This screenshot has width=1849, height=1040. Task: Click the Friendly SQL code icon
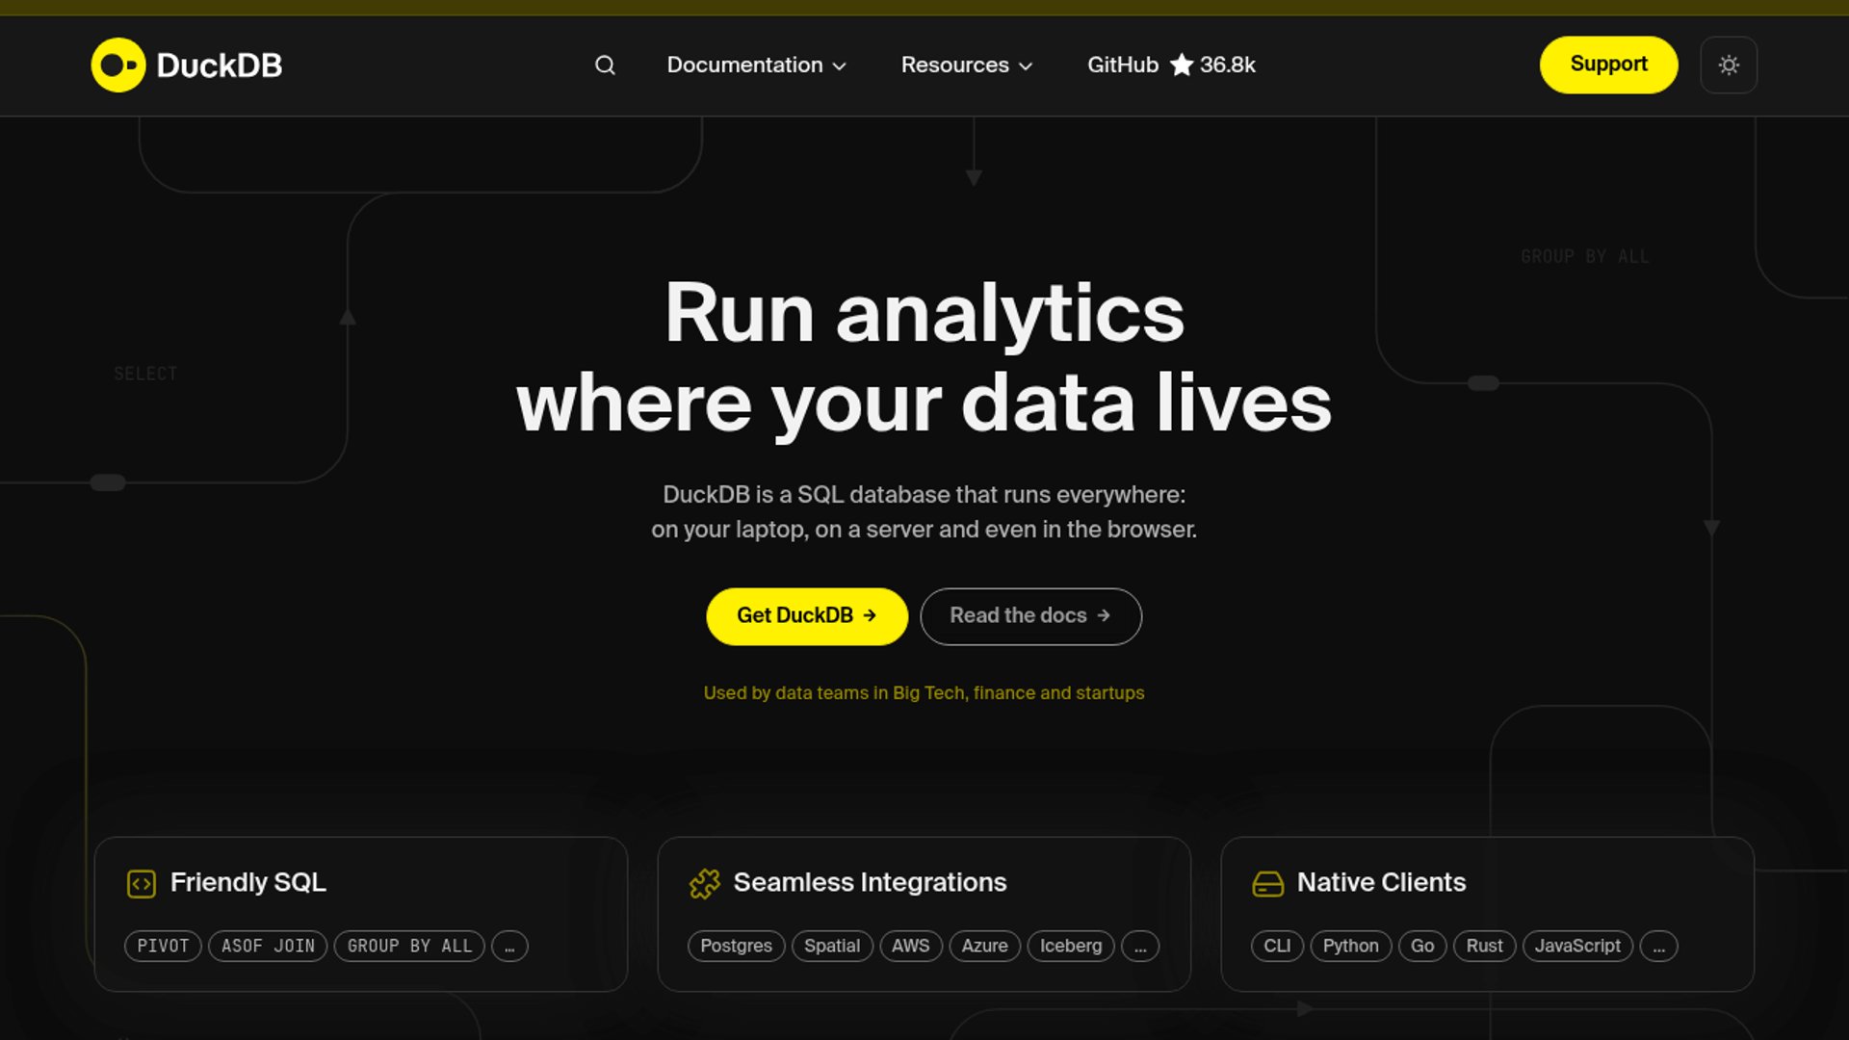coord(142,883)
